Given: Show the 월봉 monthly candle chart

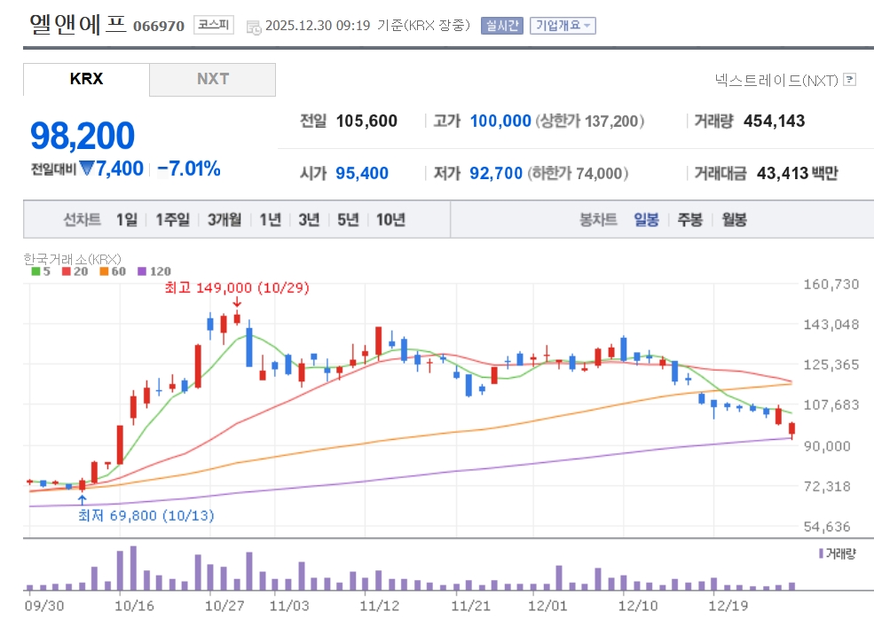Looking at the screenshot, I should pos(734,220).
